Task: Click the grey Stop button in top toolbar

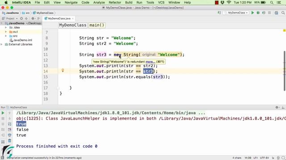Action: [269, 13]
